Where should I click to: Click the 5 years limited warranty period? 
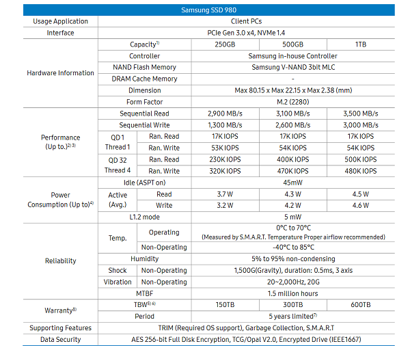coord(293,317)
